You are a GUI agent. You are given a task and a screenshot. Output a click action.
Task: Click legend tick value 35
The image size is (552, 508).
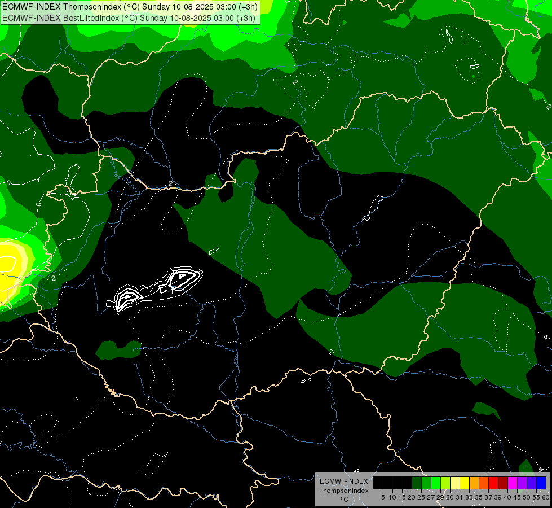[x=479, y=497]
